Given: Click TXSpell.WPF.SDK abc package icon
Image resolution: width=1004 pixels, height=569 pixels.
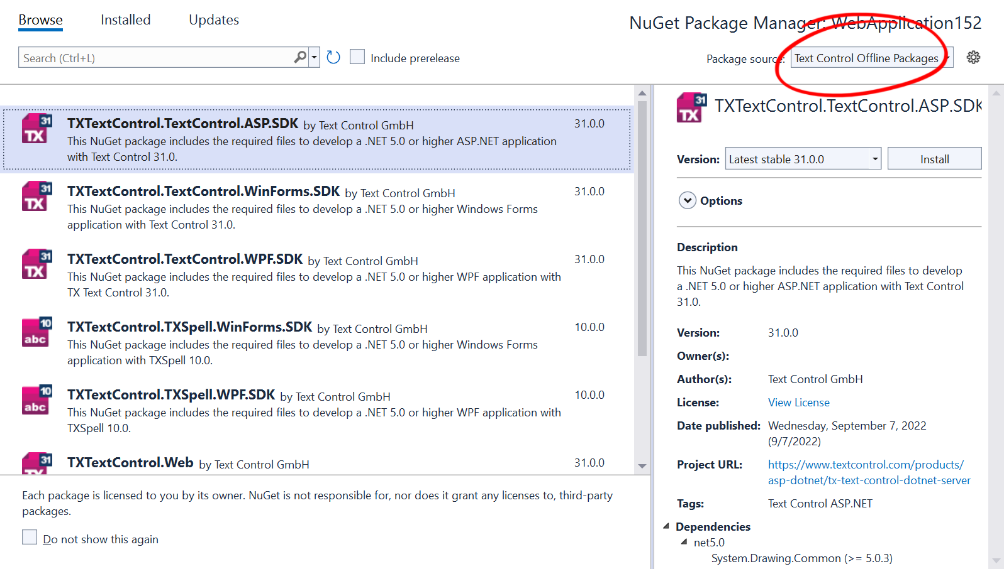Looking at the screenshot, I should (37, 400).
